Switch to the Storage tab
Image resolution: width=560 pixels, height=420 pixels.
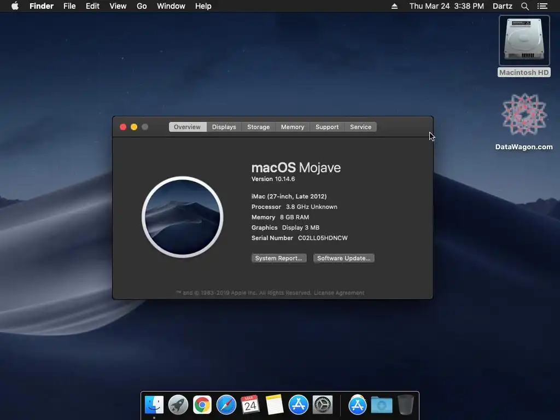coord(259,127)
